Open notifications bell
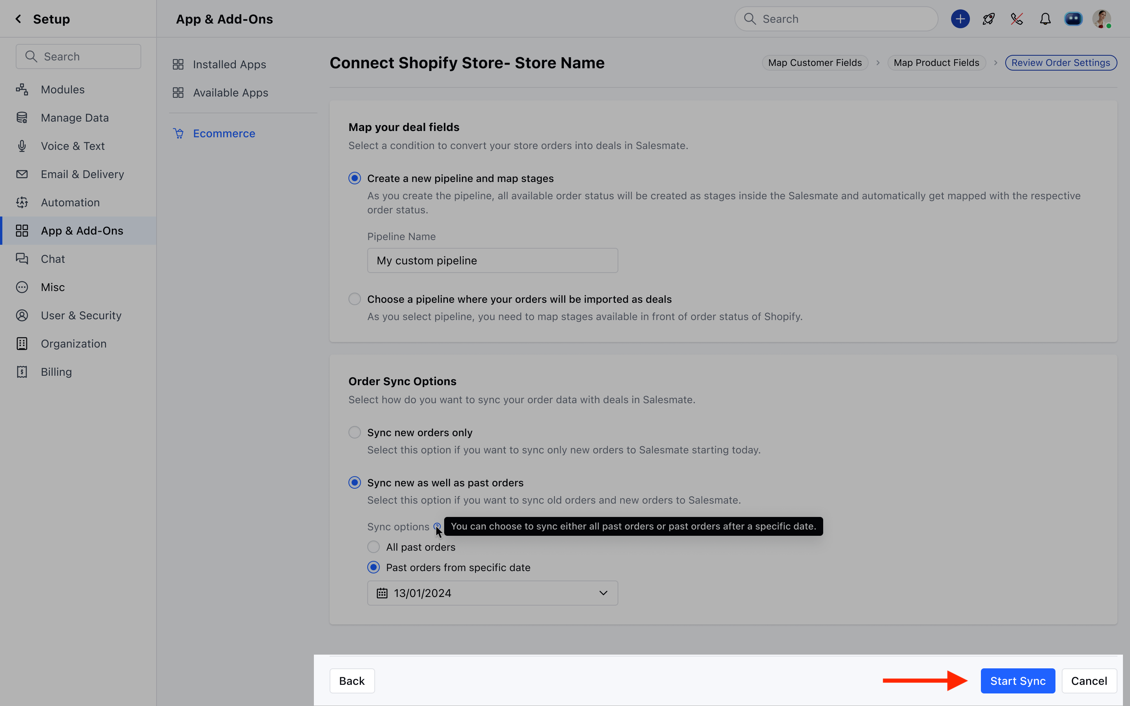 point(1045,19)
